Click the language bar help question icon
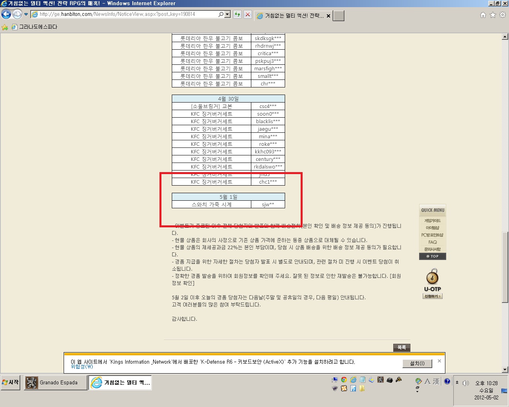This screenshot has height=407, width=509. click(447, 381)
